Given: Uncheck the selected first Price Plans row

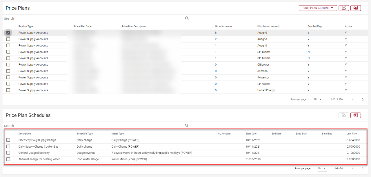Looking at the screenshot, I should point(8,33).
